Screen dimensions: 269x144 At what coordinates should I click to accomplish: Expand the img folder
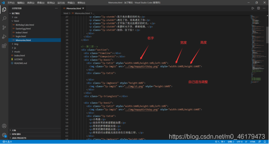click(x=35, y=44)
